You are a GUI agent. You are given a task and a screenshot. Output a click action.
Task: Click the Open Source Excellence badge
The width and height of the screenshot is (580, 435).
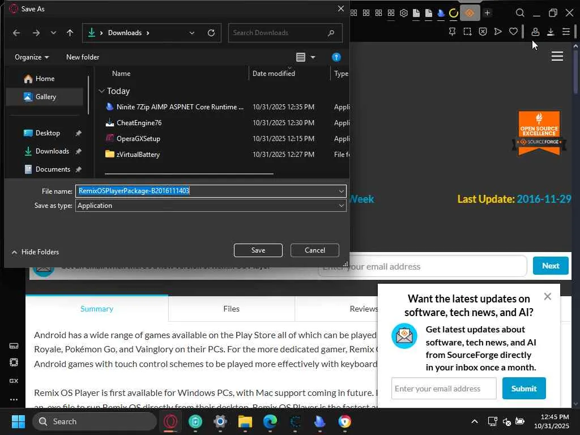click(539, 133)
